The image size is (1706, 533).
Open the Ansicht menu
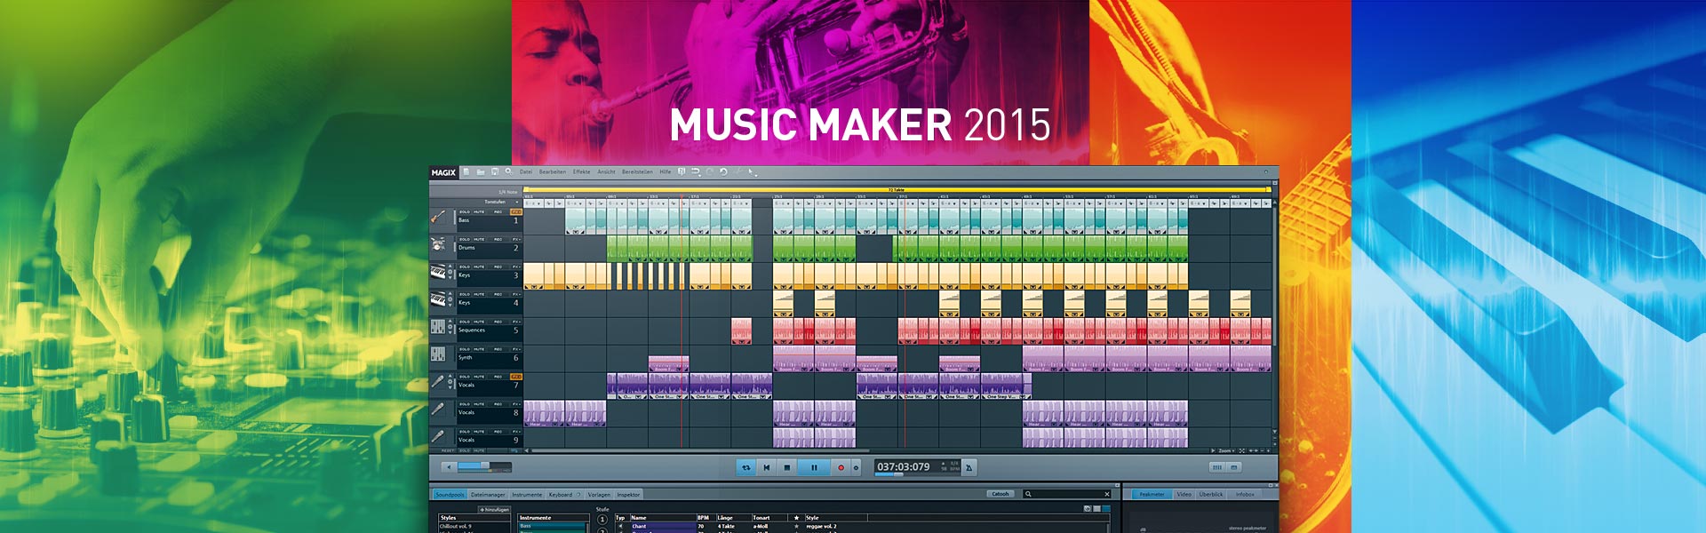606,171
